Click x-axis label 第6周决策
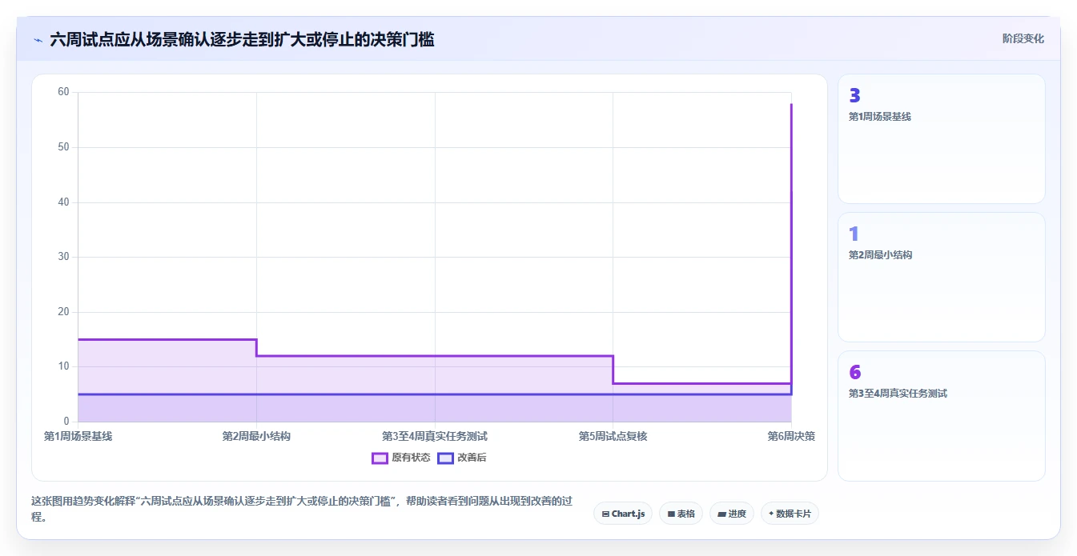This screenshot has height=556, width=1077. 791,436
